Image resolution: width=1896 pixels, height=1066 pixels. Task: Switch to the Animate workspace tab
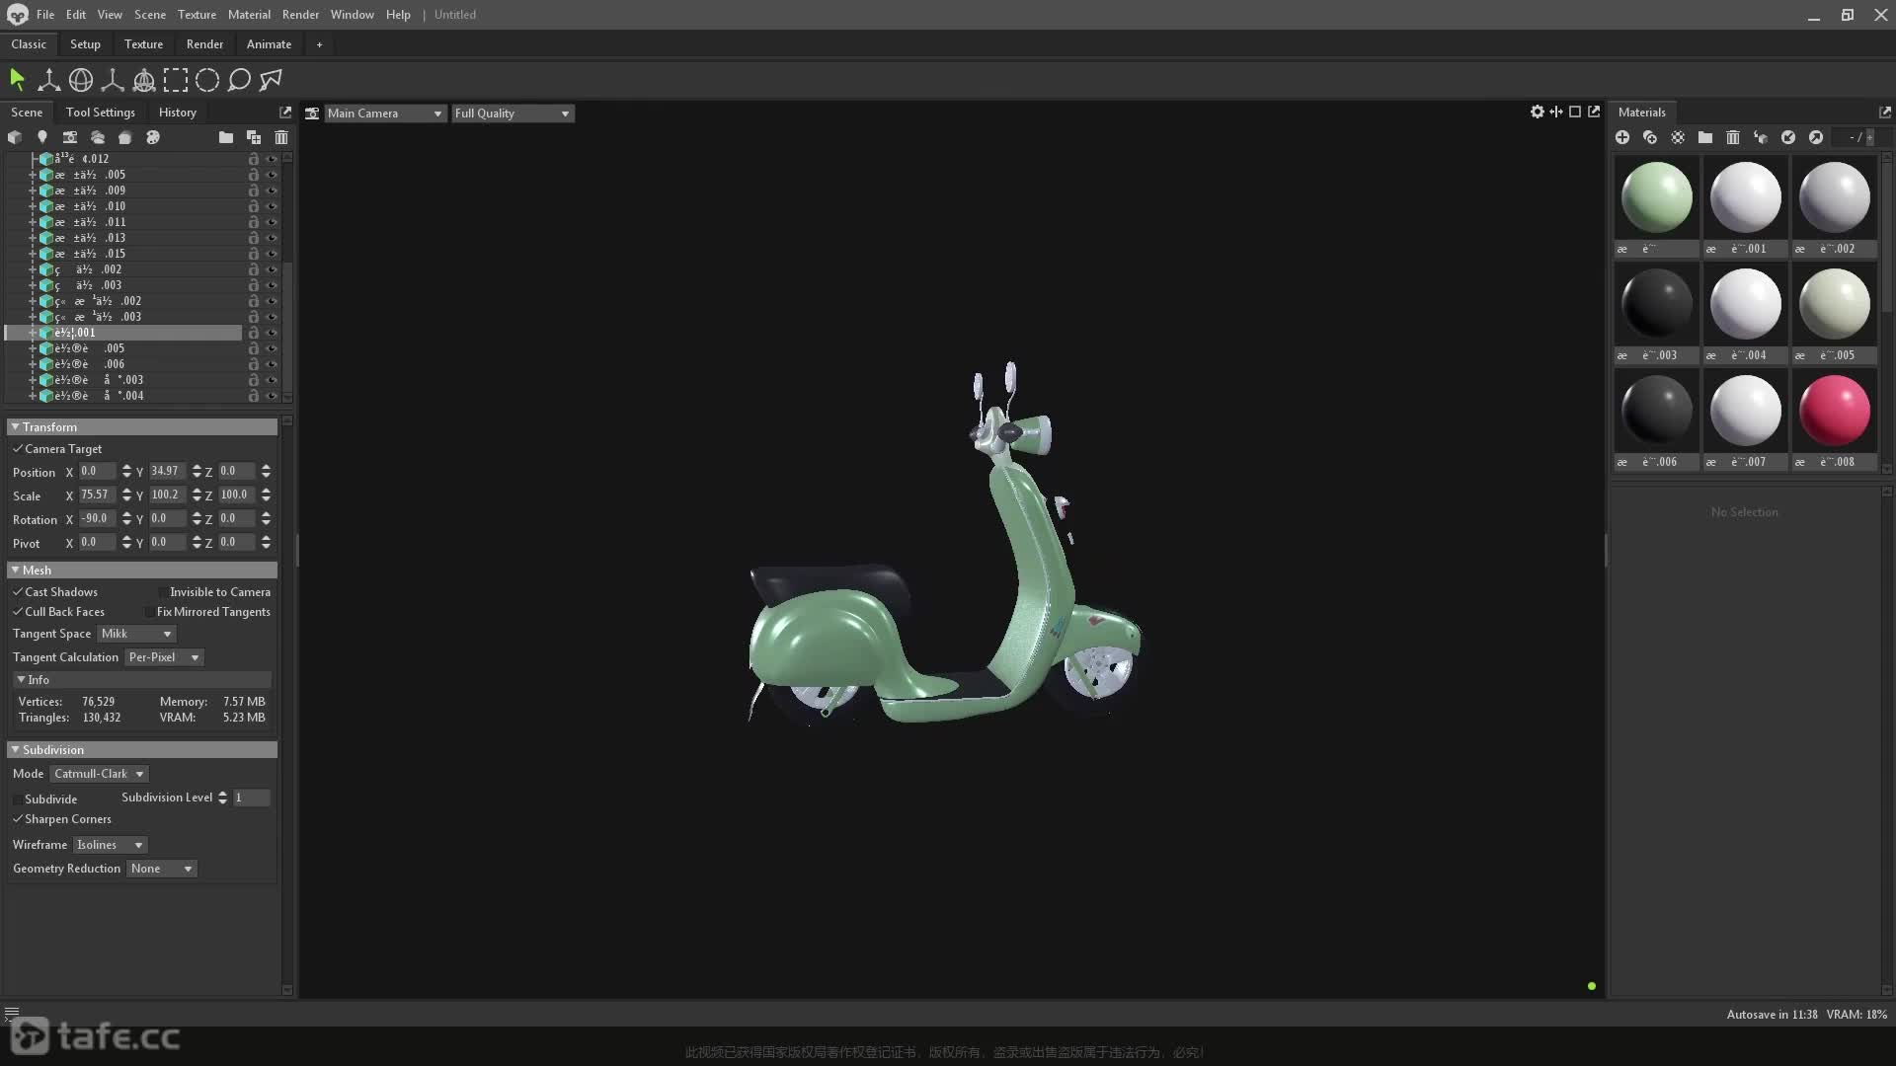pos(269,44)
